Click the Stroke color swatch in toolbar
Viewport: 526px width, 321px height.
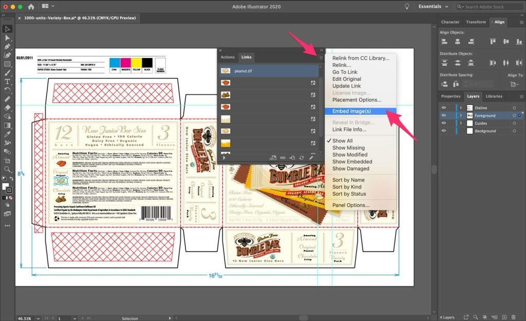pos(9,190)
